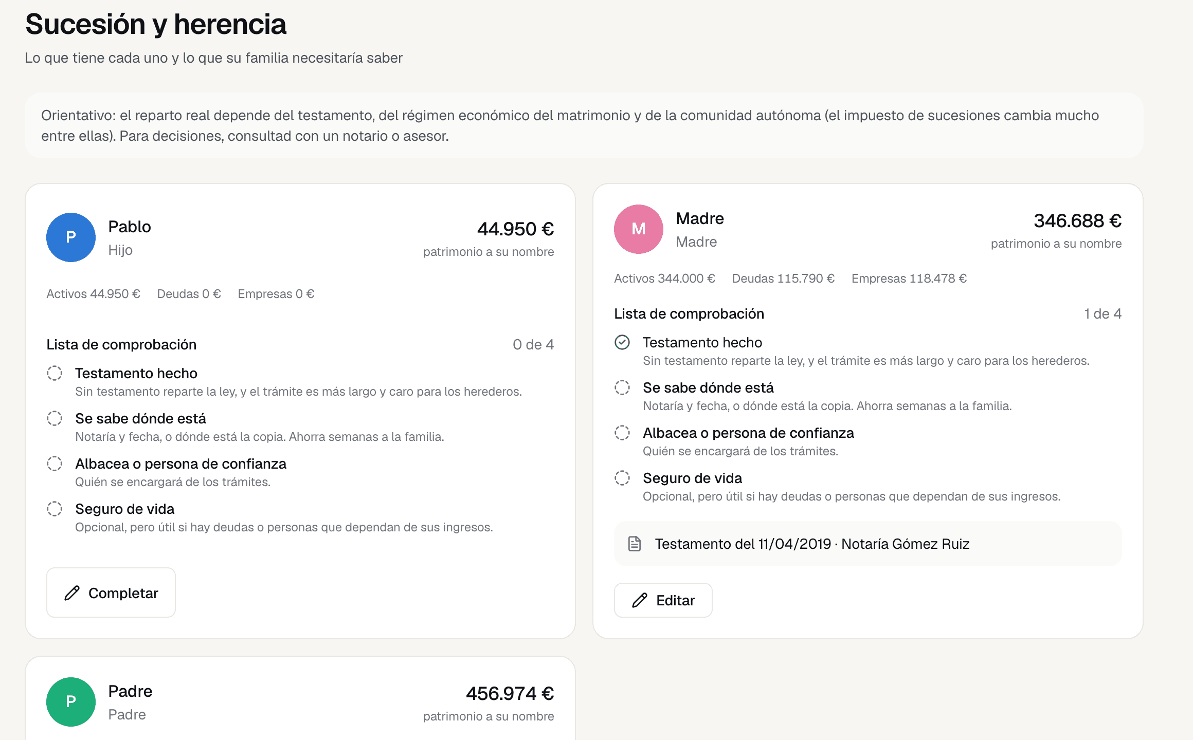Click Pablo's Testamento hecho label
Viewport: 1193px width, 740px height.
136,373
